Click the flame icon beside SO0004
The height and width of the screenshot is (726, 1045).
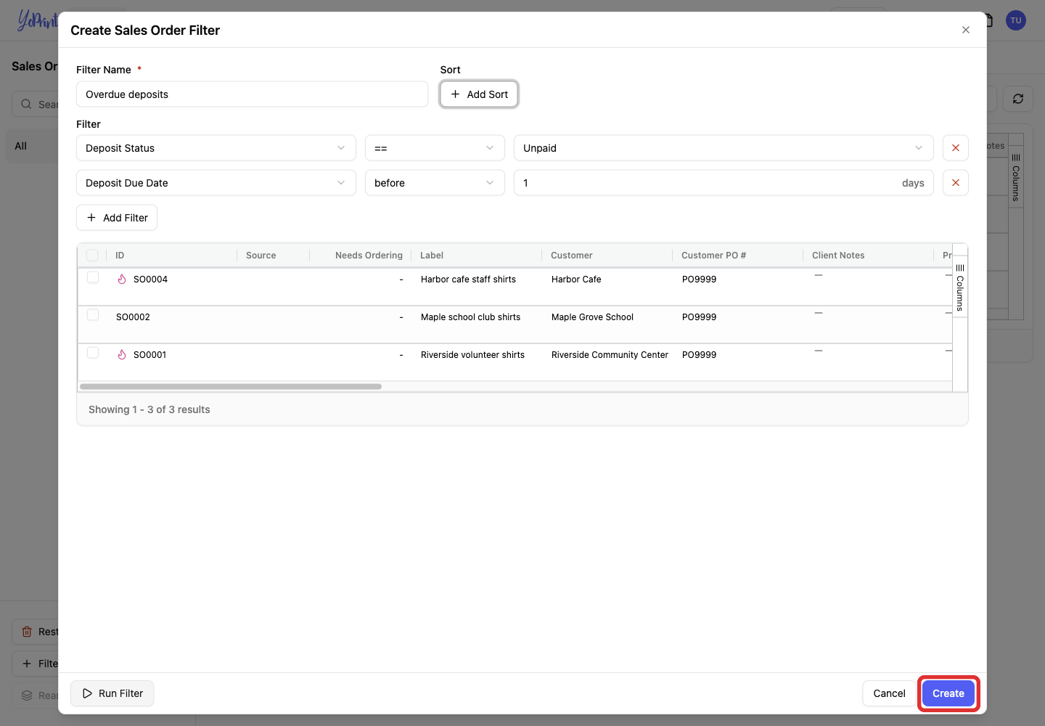click(x=122, y=279)
